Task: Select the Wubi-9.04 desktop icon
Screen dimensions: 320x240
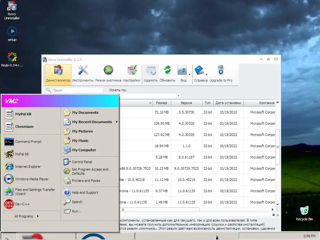Action: click(x=12, y=59)
